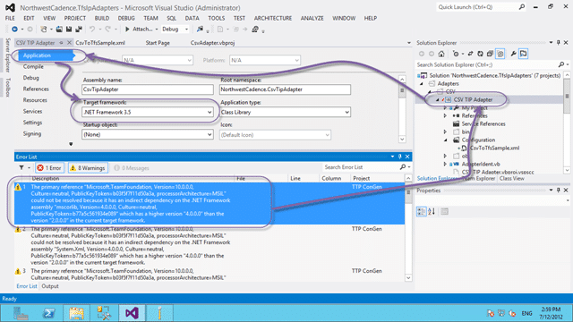This screenshot has width=573, height=322.
Task: Click the Navigate Backward toolbar icon
Action: click(x=14, y=30)
